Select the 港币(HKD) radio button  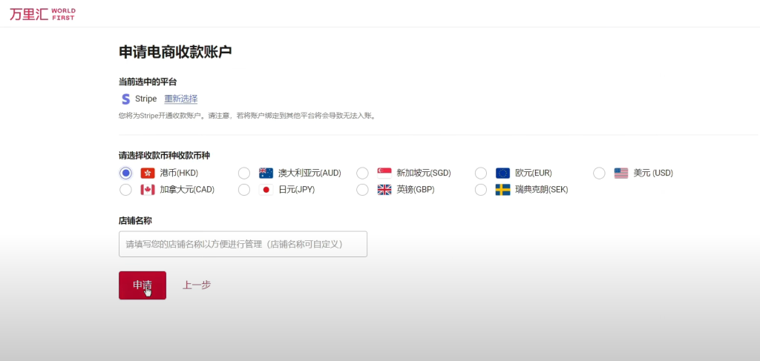pos(125,173)
